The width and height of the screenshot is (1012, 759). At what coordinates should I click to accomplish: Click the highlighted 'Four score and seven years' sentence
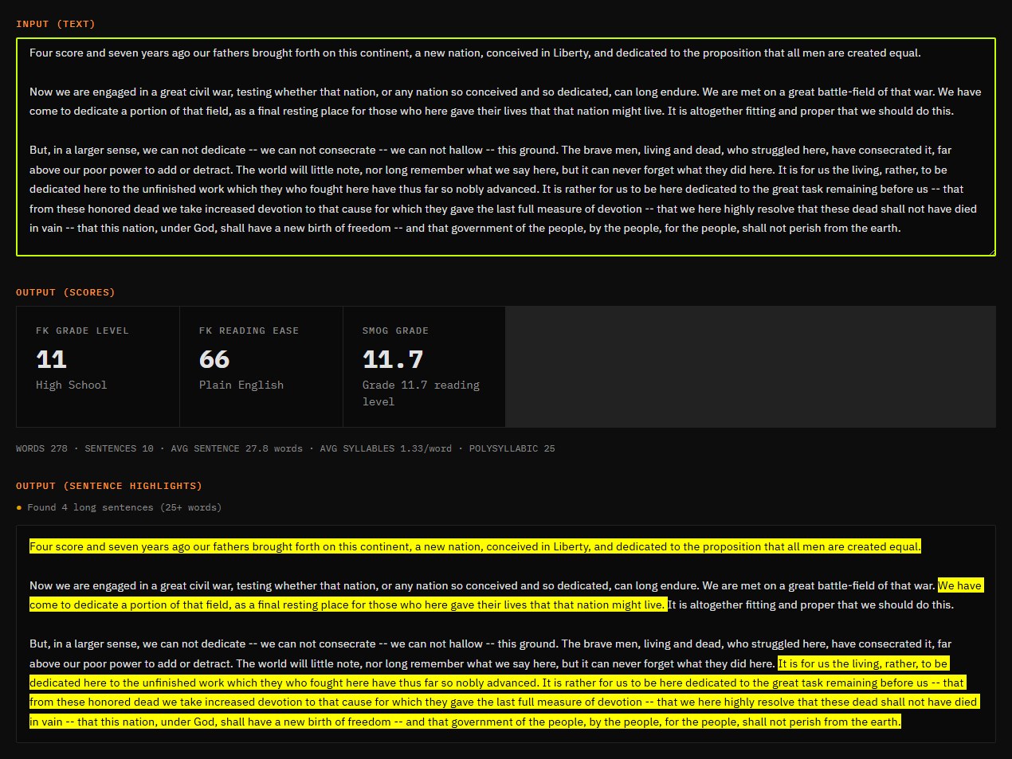pos(475,546)
